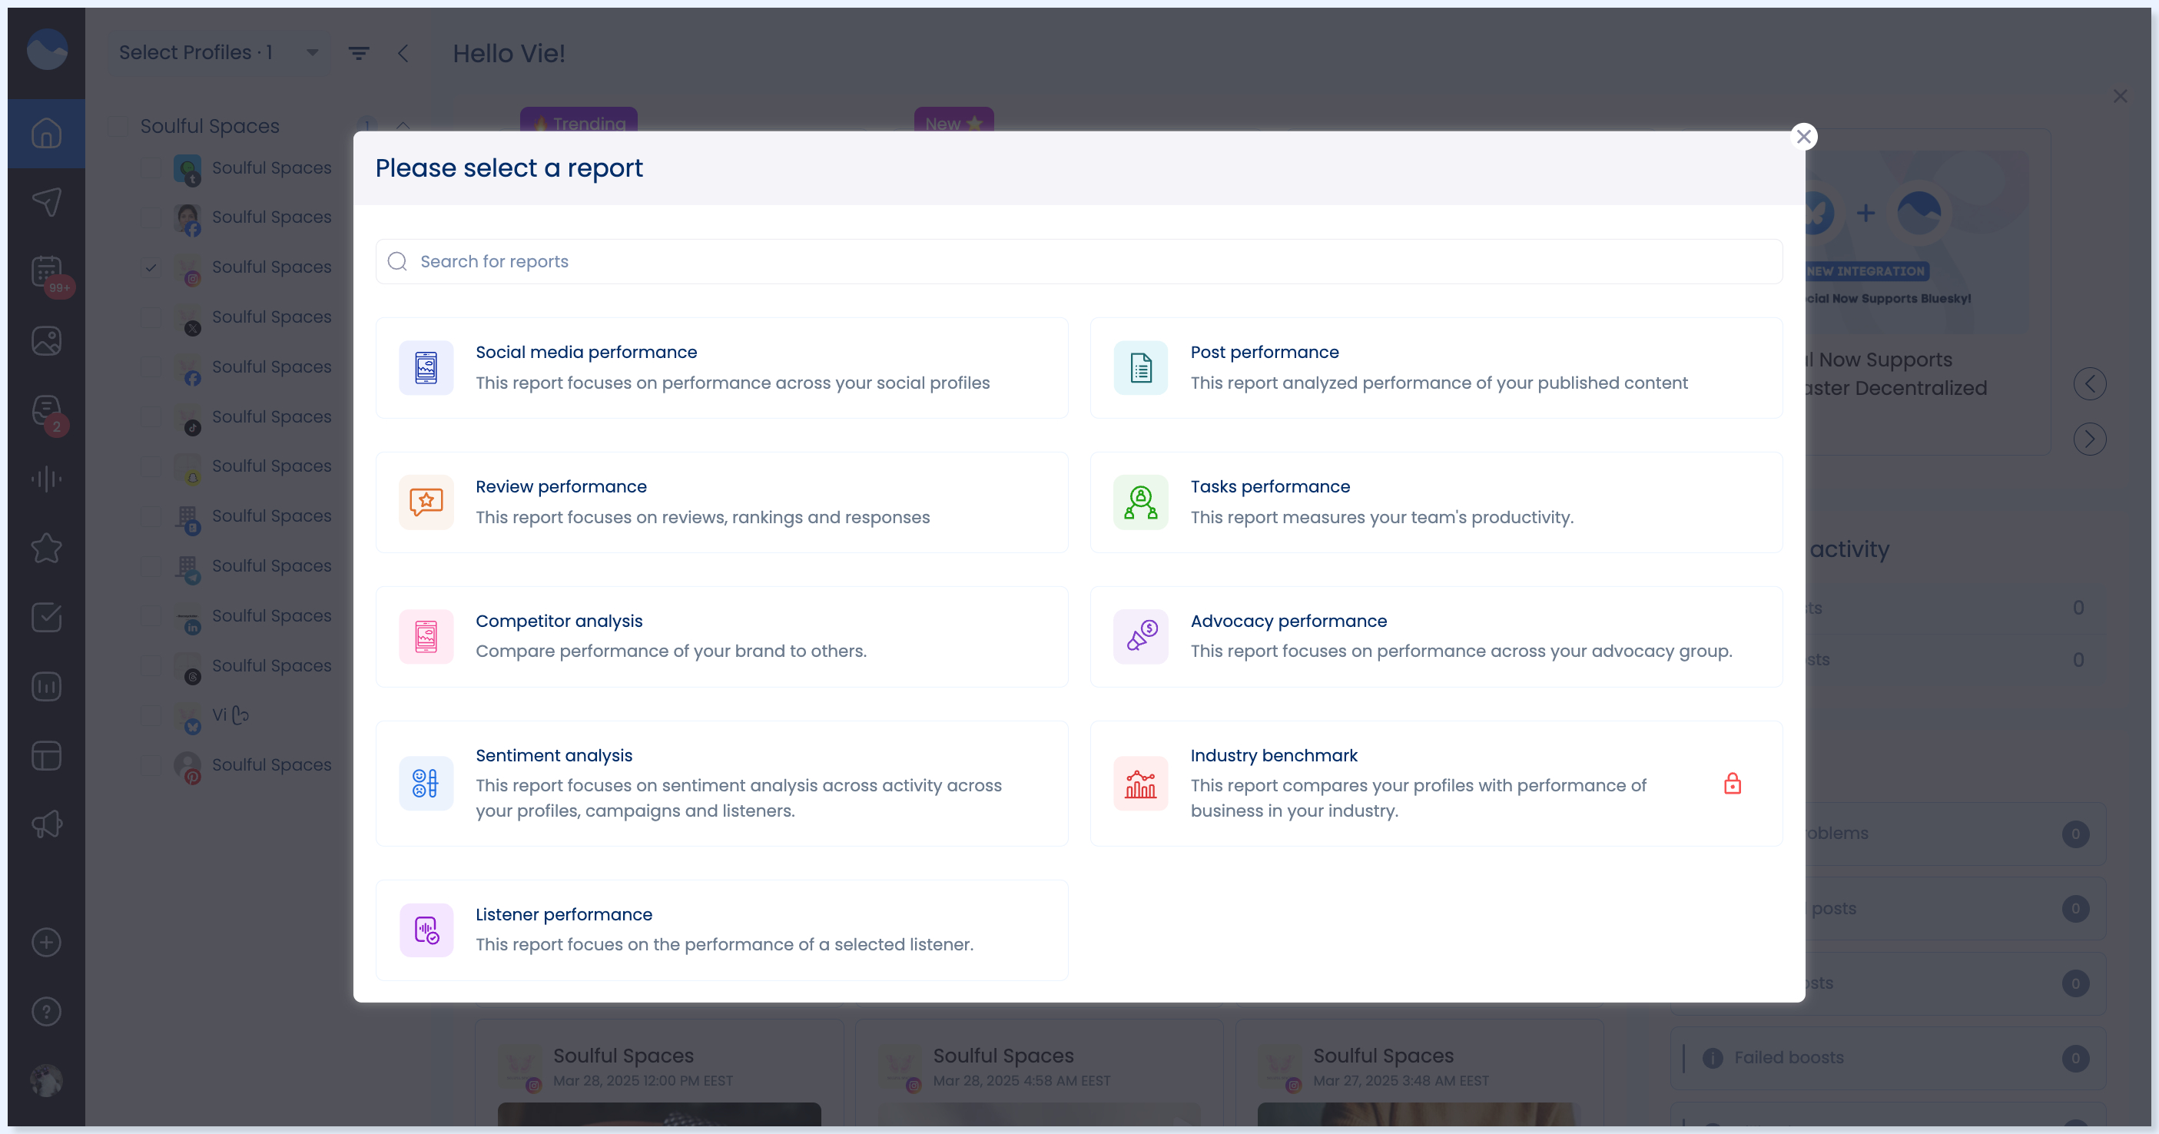Open the calendar icon with 99+ badge
Screen dimensions: 2159x1134
(x=46, y=271)
